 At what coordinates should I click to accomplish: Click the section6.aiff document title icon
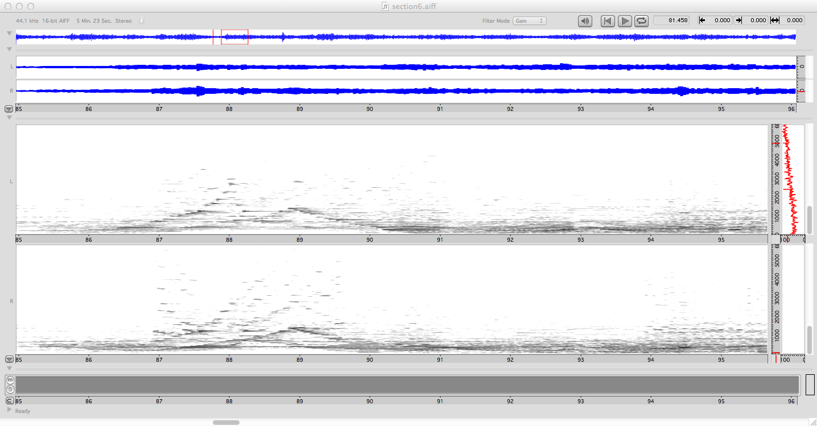click(385, 6)
